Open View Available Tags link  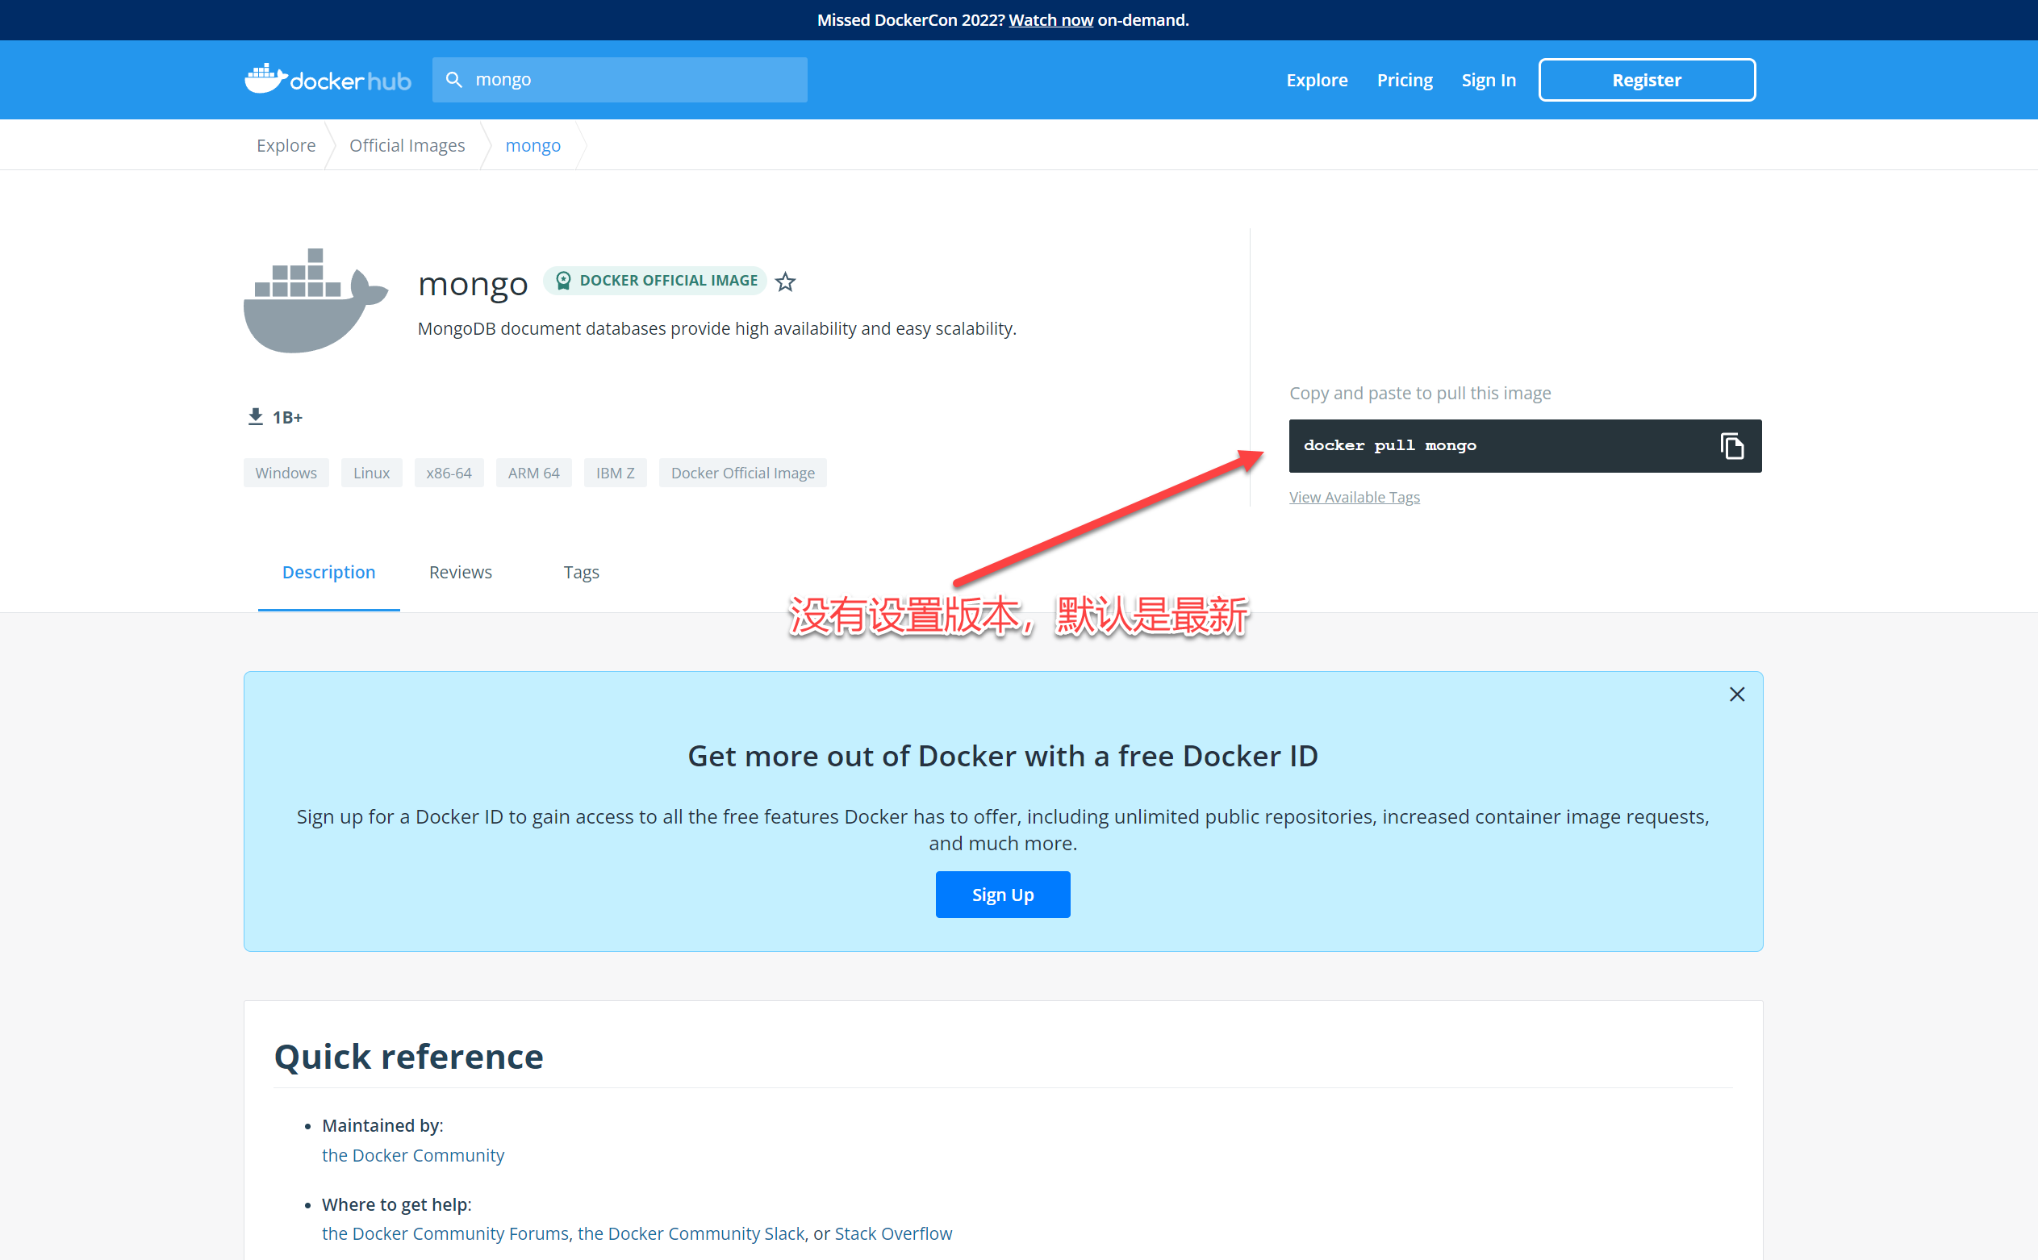1354,498
